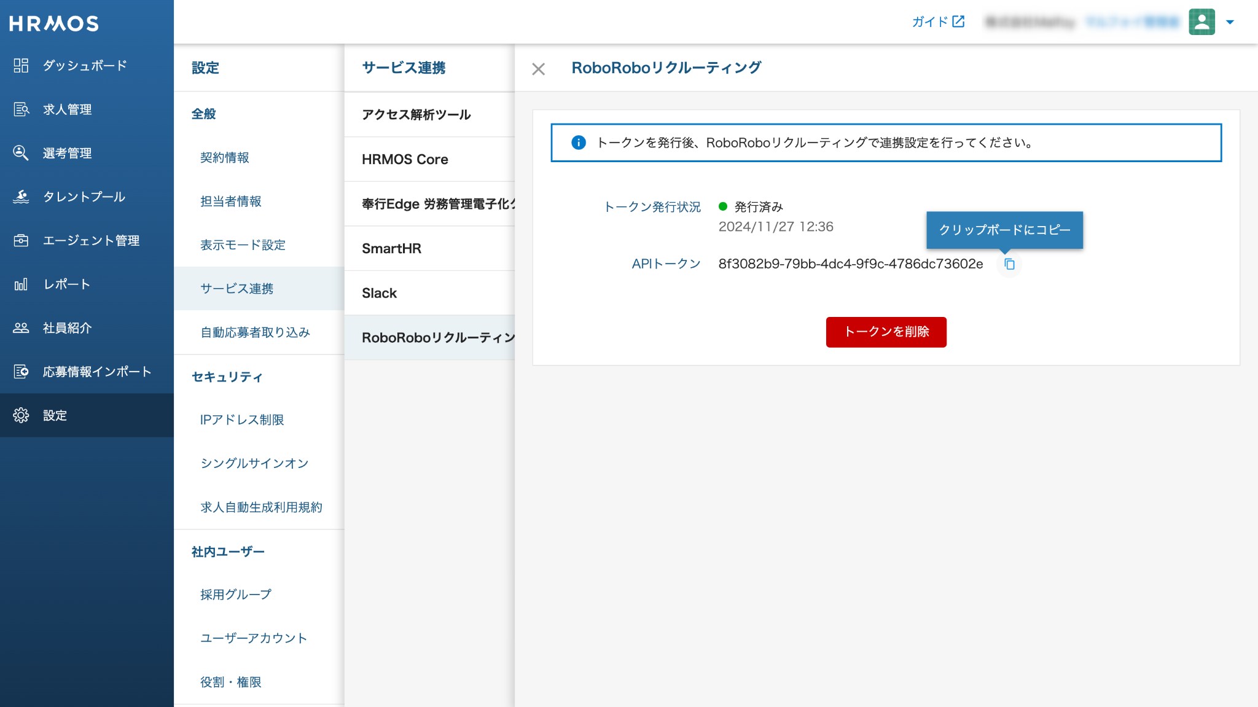Select SmartHR service
Image resolution: width=1258 pixels, height=707 pixels.
429,248
